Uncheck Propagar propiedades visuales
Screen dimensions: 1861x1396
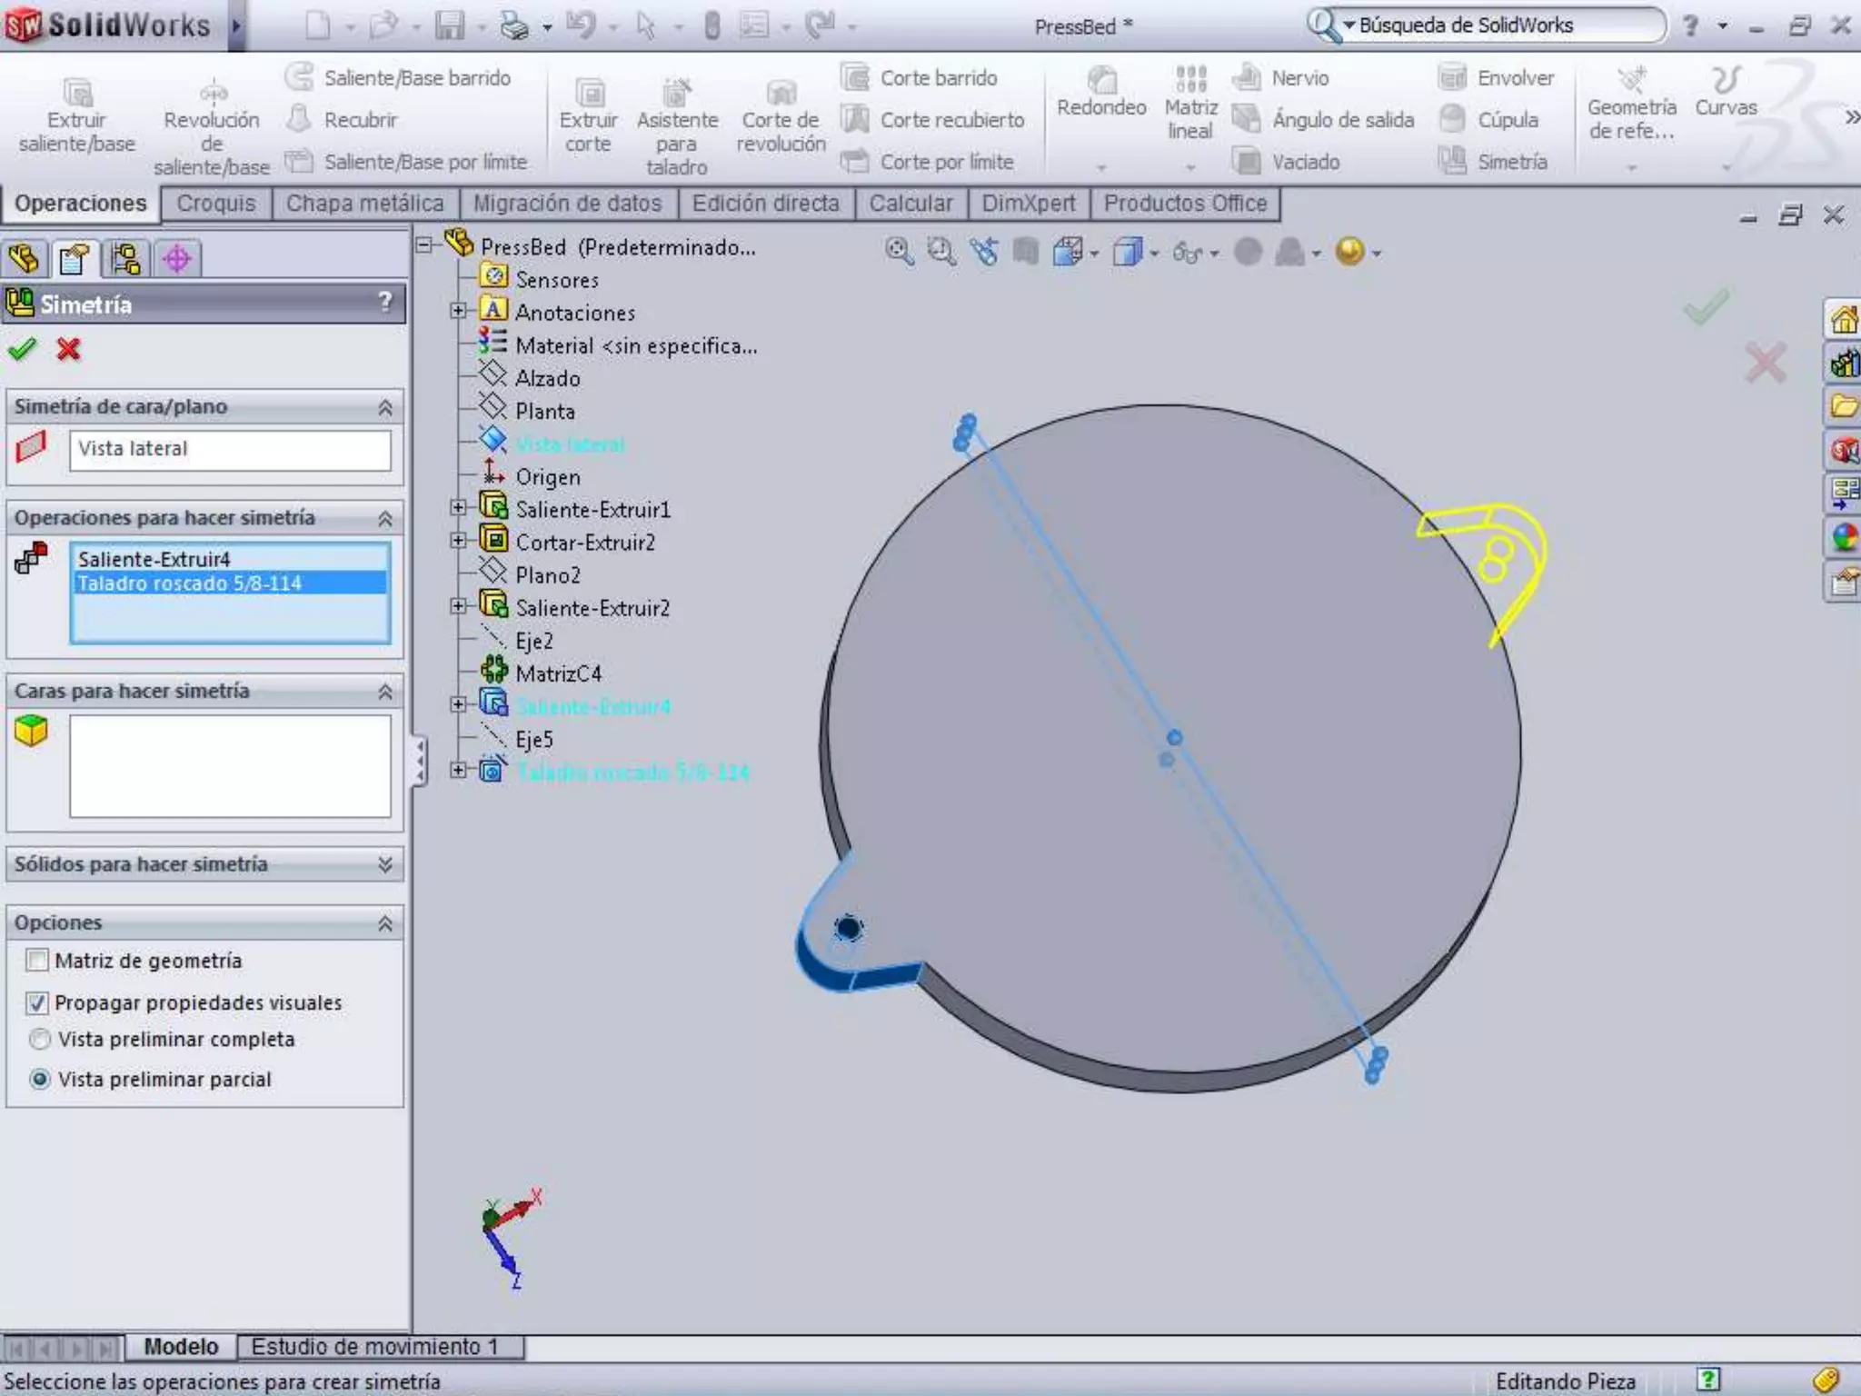37,1002
